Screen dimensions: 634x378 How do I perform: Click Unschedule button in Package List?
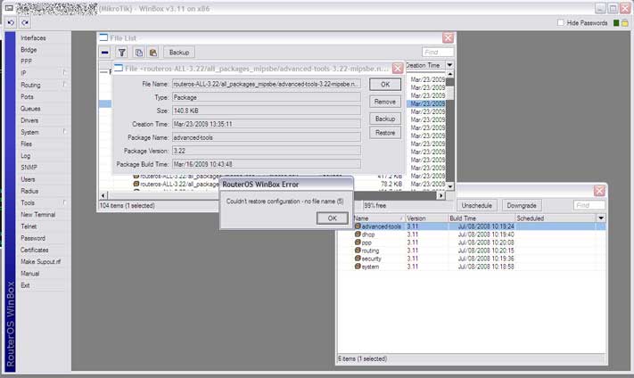pyautogui.click(x=477, y=205)
